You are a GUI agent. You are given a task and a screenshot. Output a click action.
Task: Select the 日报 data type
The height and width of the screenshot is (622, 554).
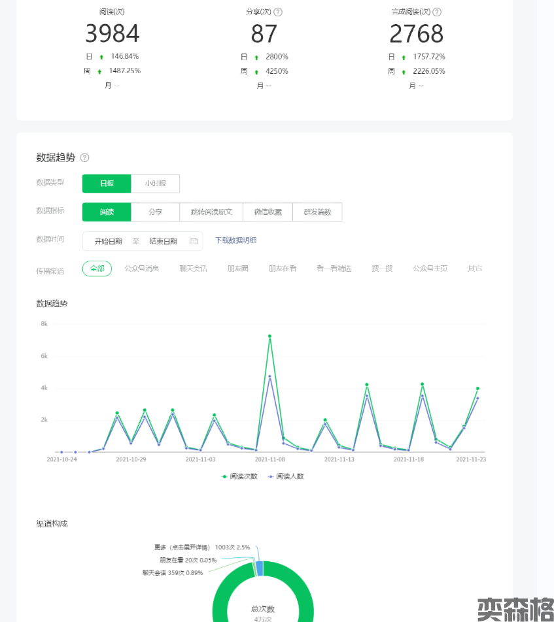coord(107,184)
